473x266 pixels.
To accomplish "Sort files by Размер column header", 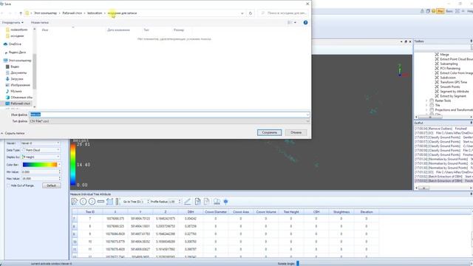I will (x=179, y=30).
